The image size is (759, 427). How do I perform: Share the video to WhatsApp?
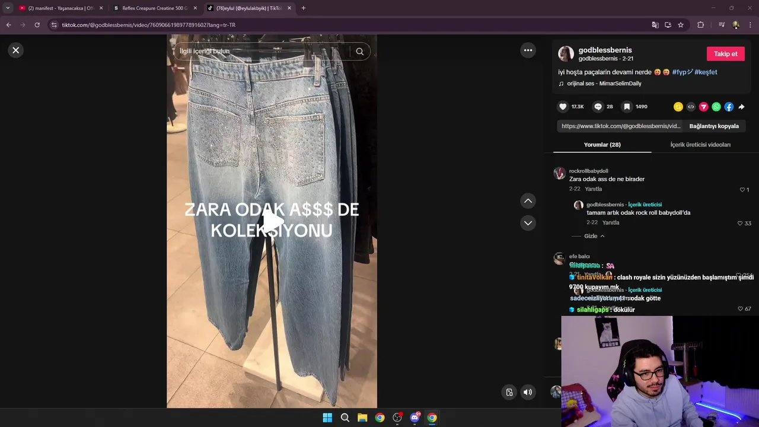(x=716, y=107)
